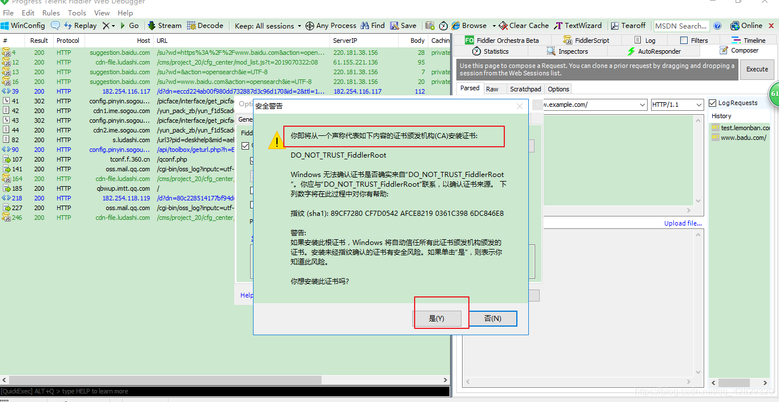Toggle Decode in toolbar

[x=205, y=26]
